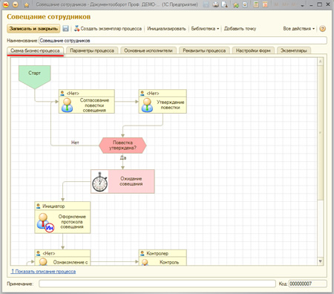This screenshot has width=334, height=294.
Task: Click the Контролер header text
Action: click(x=157, y=253)
